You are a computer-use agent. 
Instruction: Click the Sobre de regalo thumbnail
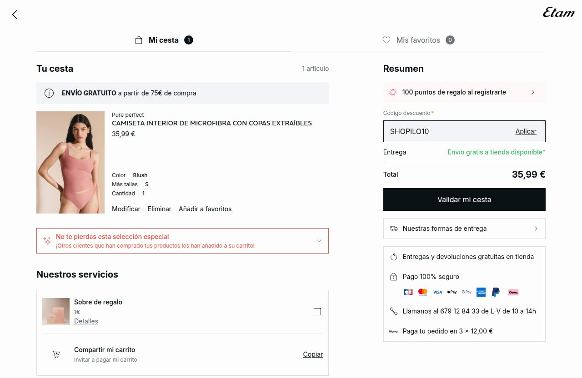pyautogui.click(x=56, y=312)
